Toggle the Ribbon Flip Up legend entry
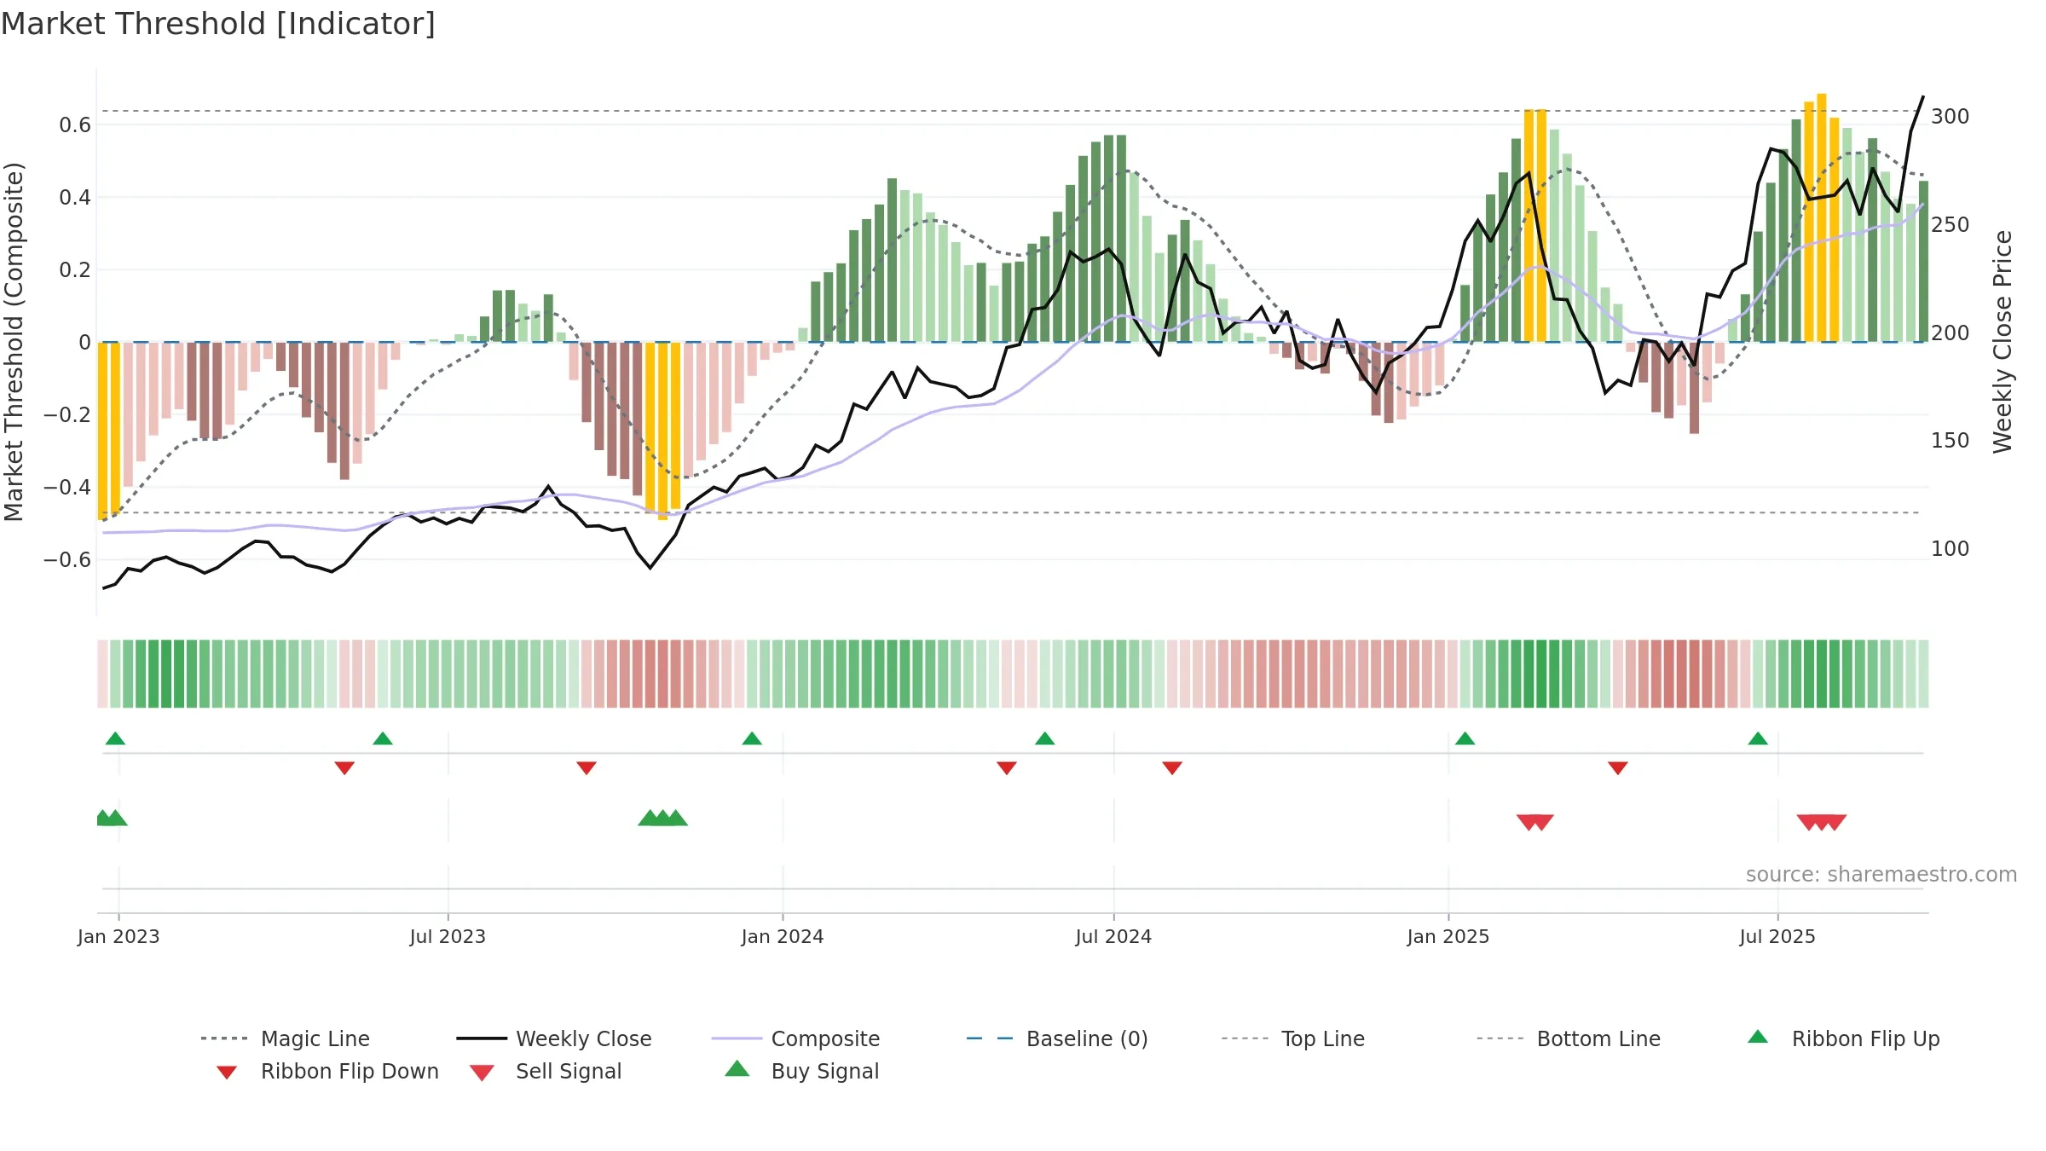The image size is (2046, 1151). coord(1843,1038)
